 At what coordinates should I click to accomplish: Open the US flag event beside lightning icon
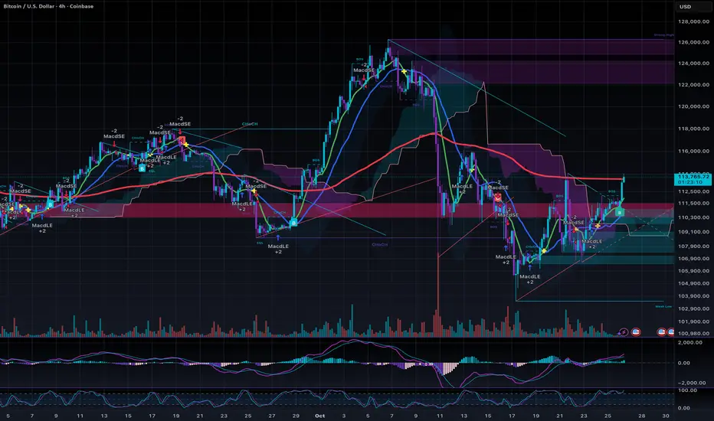[636, 332]
